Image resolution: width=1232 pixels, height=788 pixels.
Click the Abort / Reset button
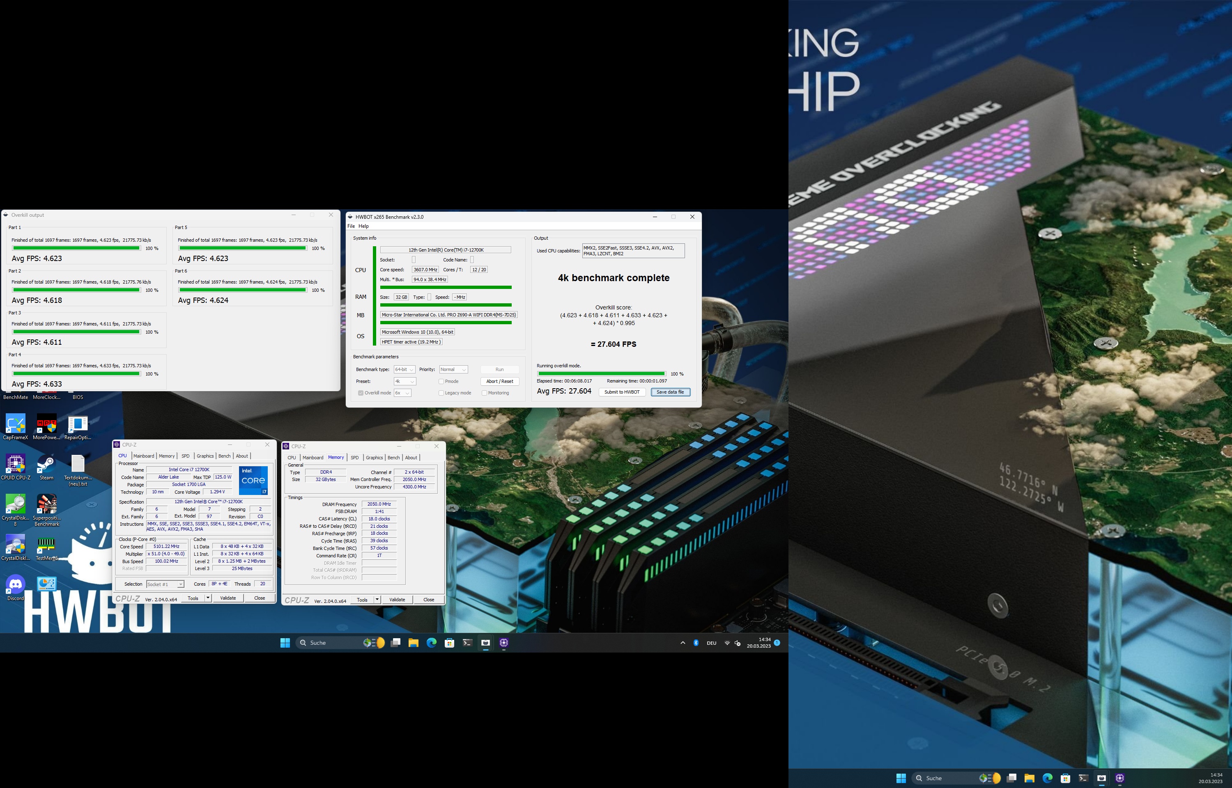(499, 381)
